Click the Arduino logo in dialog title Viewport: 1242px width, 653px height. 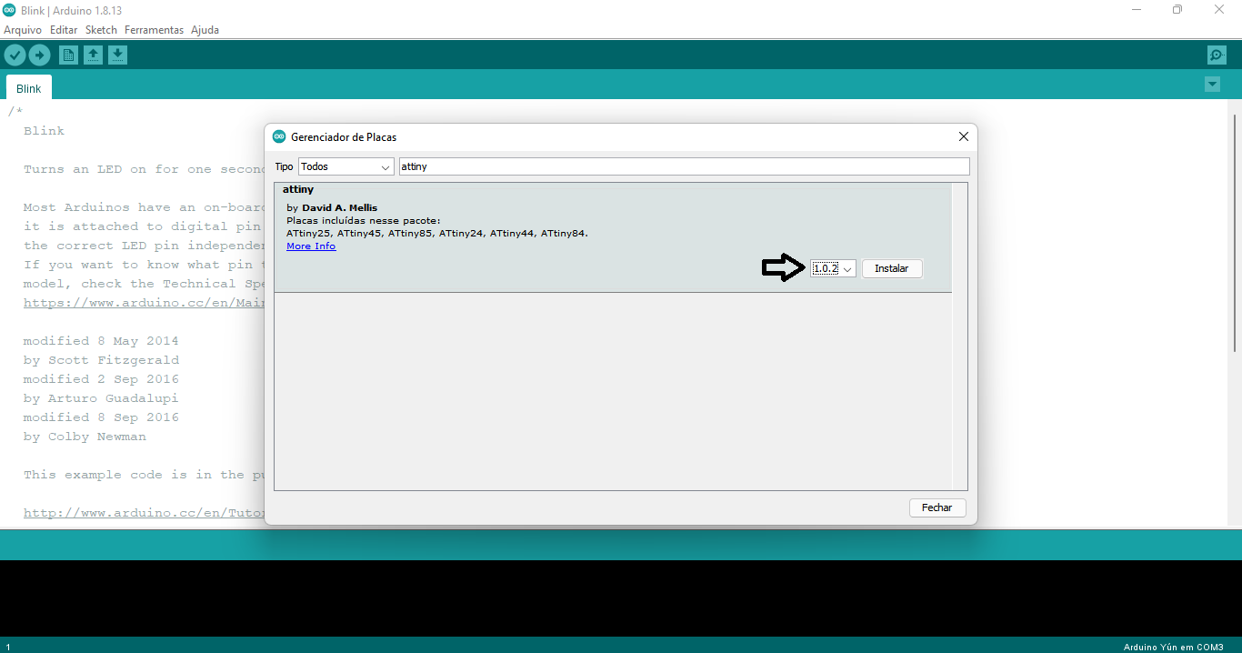(279, 137)
